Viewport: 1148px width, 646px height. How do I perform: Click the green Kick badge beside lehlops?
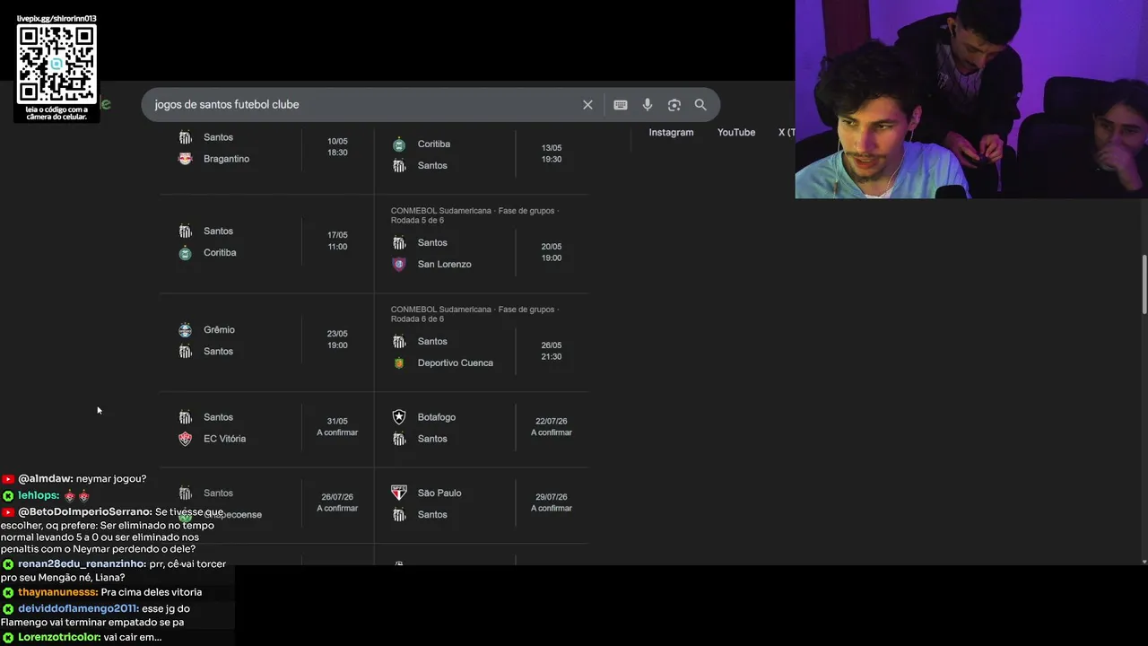[8, 495]
